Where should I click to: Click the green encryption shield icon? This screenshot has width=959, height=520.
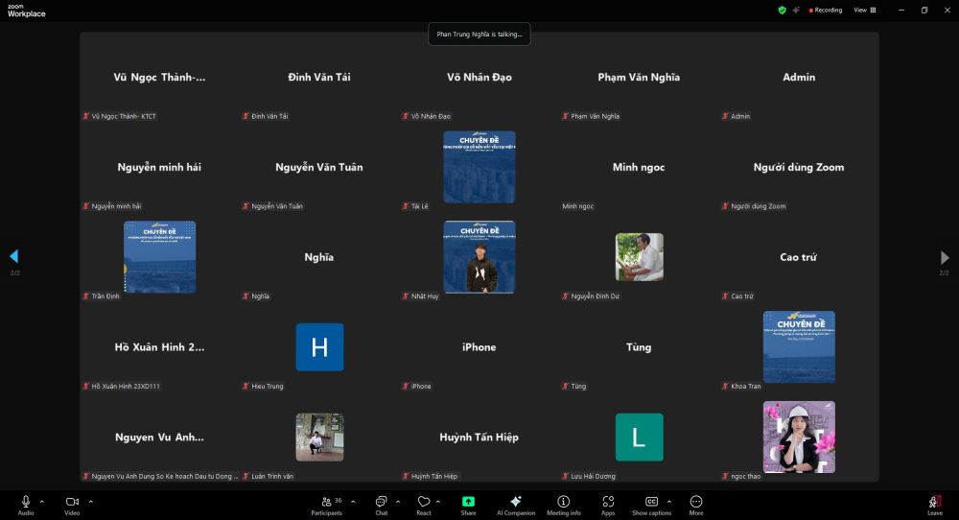(x=782, y=10)
